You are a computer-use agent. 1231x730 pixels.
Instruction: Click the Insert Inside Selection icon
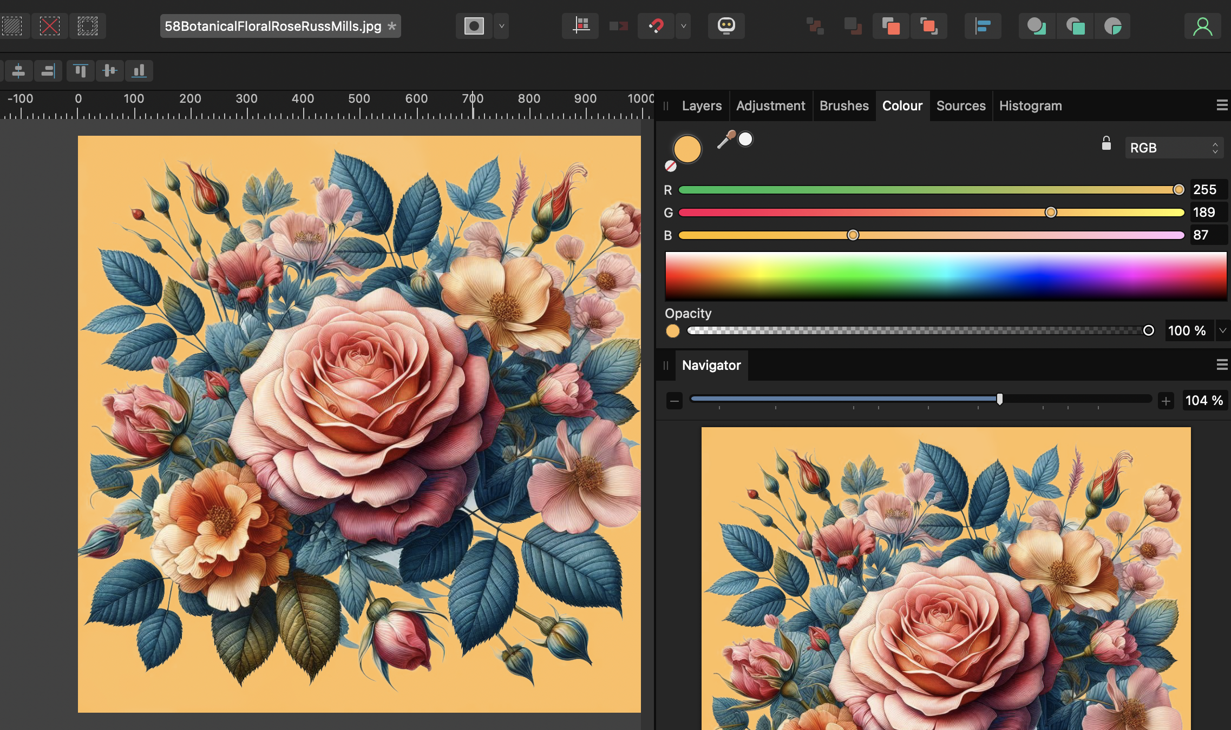pyautogui.click(x=1112, y=26)
